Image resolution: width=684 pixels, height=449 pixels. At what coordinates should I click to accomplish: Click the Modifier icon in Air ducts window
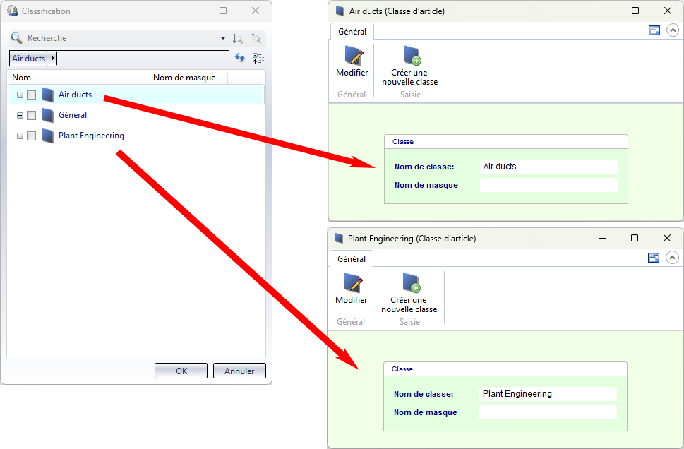point(354,56)
